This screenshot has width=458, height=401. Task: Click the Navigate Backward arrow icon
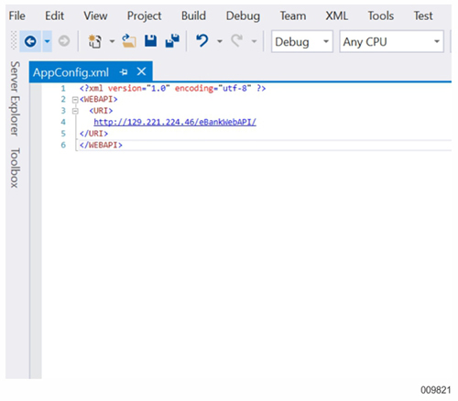(x=30, y=41)
